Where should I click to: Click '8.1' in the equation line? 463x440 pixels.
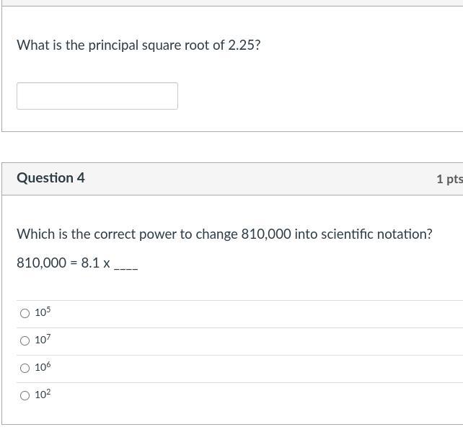pos(90,263)
